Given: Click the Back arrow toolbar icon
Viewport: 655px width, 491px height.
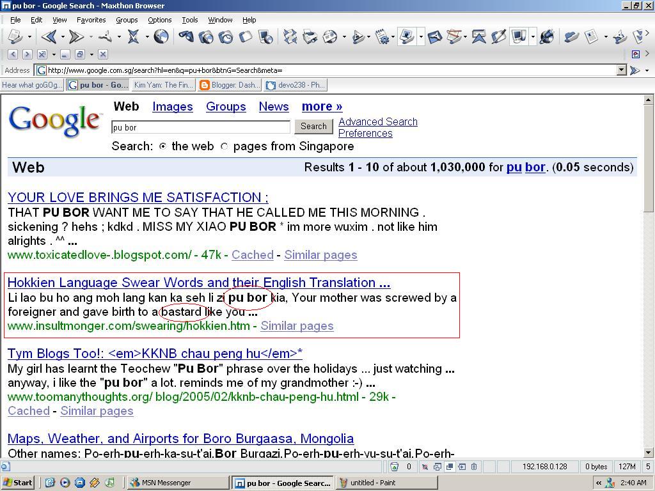Looking at the screenshot, I should pos(49,36).
